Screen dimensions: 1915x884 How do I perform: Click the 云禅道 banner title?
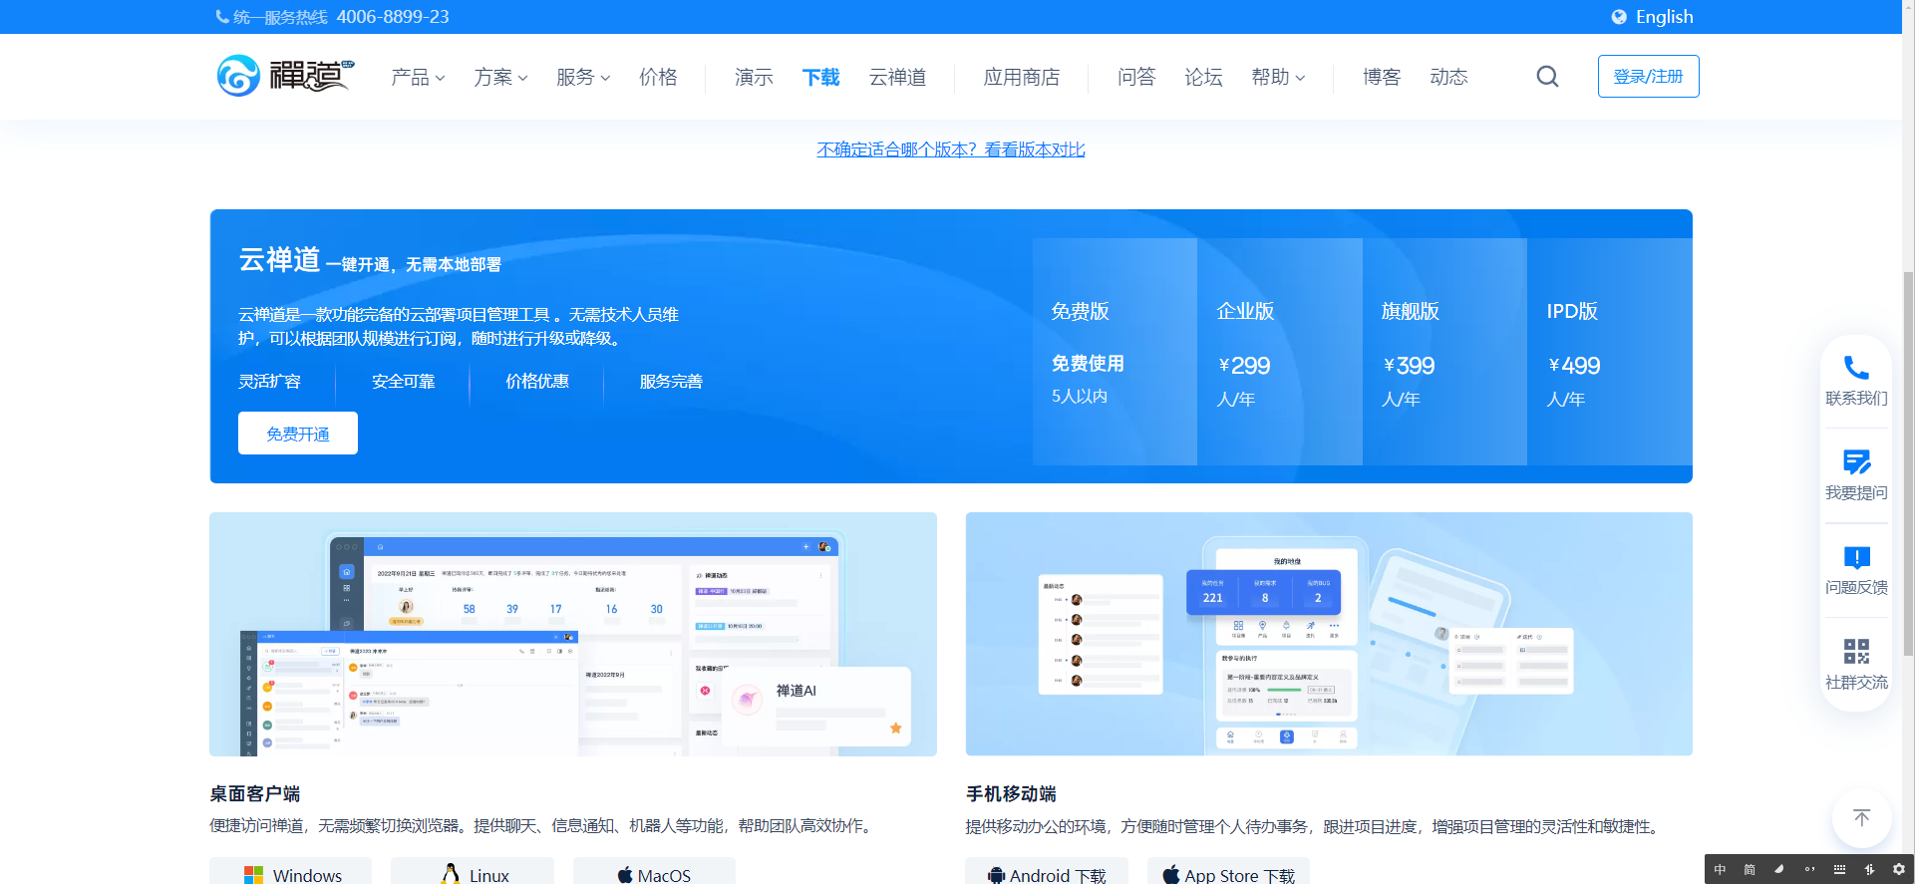tap(279, 260)
